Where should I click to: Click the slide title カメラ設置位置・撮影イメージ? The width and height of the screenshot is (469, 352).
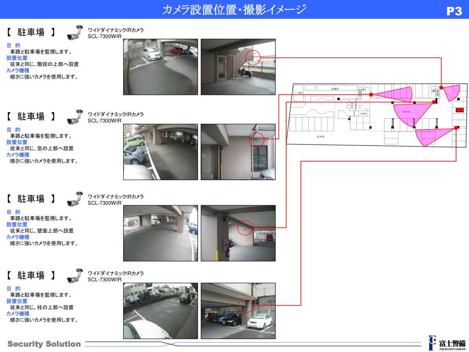click(x=234, y=10)
